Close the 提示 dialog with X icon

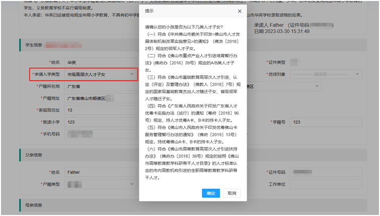tap(240, 11)
